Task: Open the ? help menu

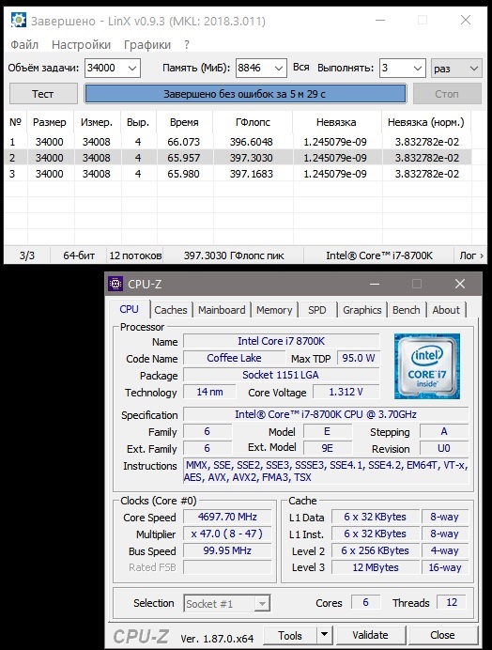Action: (x=187, y=45)
